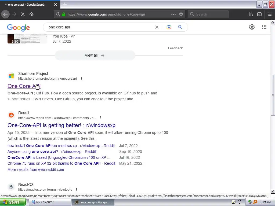Open 'how install One-Core-API on windows xp' link

pyautogui.click(x=61, y=146)
